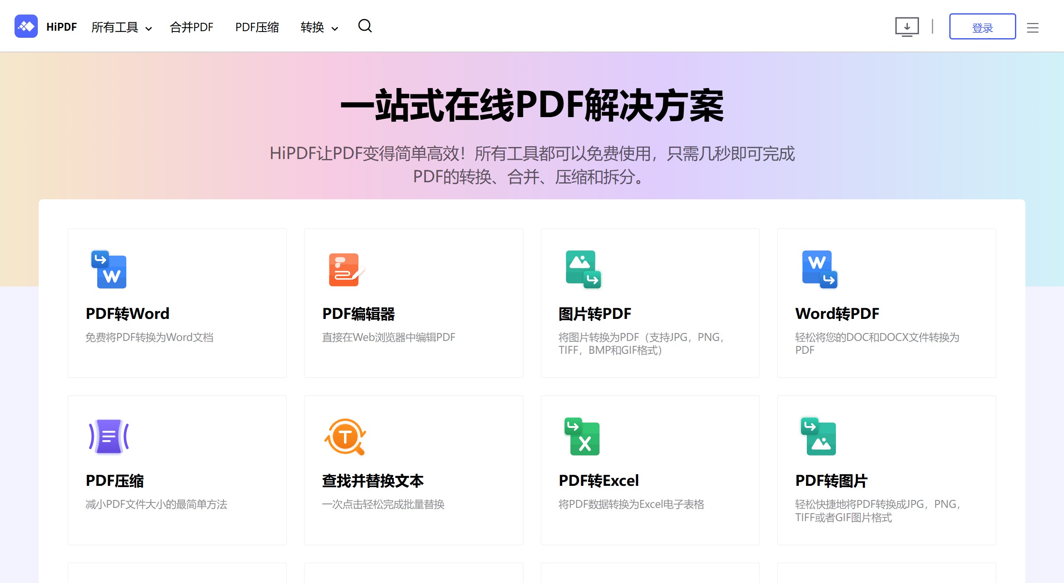The image size is (1064, 583).
Task: Click the PDF转Excel green icon
Action: pyautogui.click(x=582, y=436)
